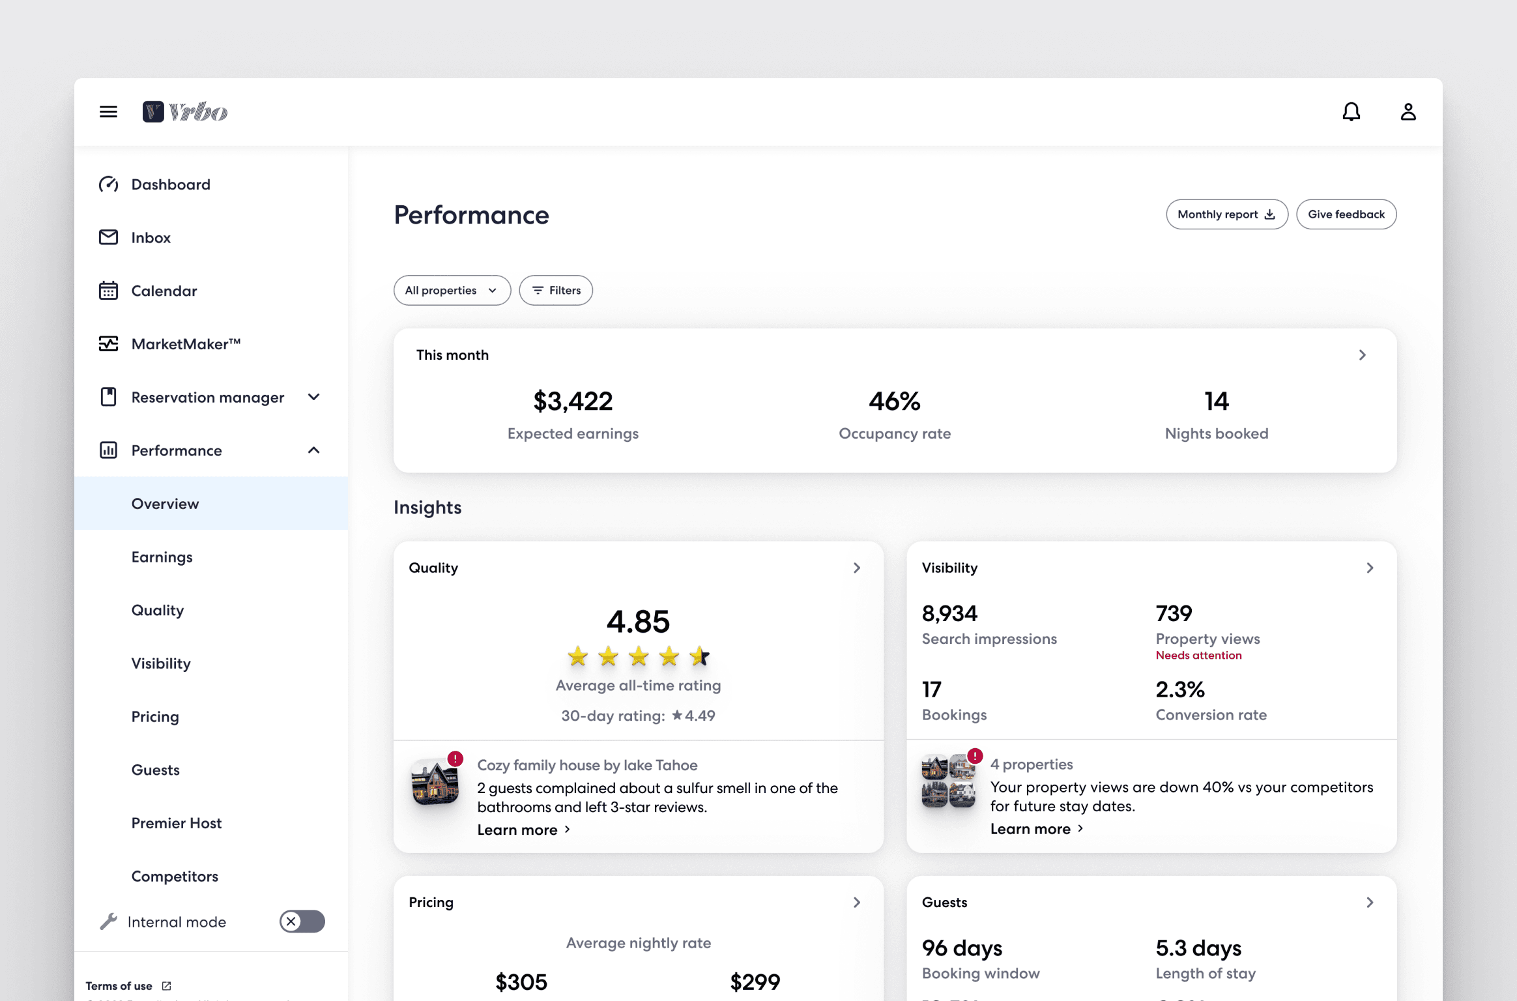Expand the Reservation manager section

(x=313, y=397)
